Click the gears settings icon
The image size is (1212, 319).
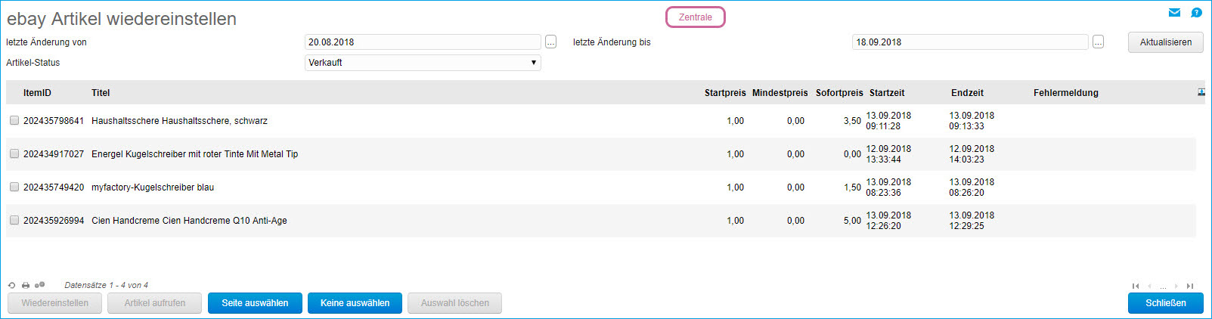click(x=40, y=285)
